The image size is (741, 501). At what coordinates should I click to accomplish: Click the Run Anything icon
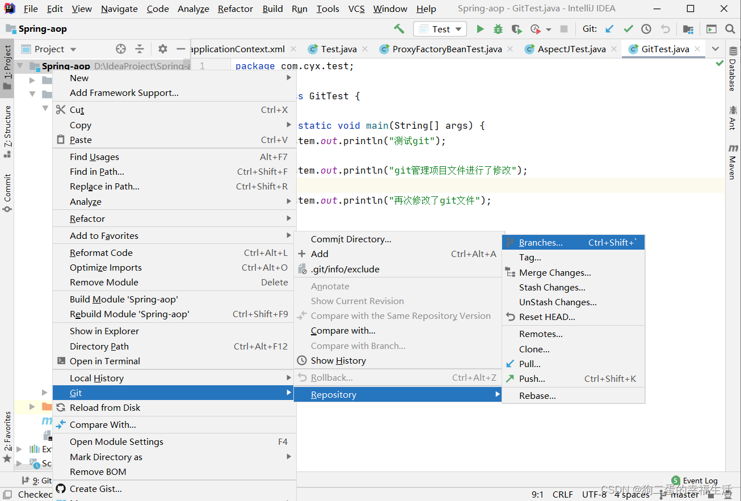click(x=711, y=29)
